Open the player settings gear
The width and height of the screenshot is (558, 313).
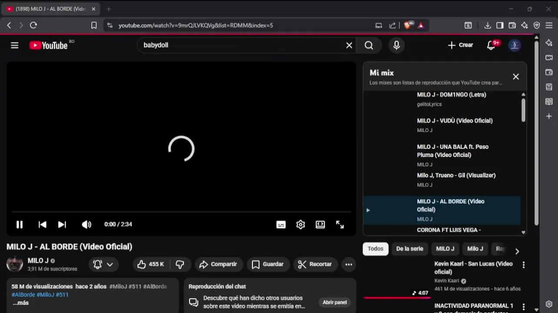(301, 224)
